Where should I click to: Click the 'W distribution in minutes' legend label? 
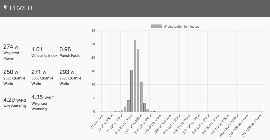point(181,27)
